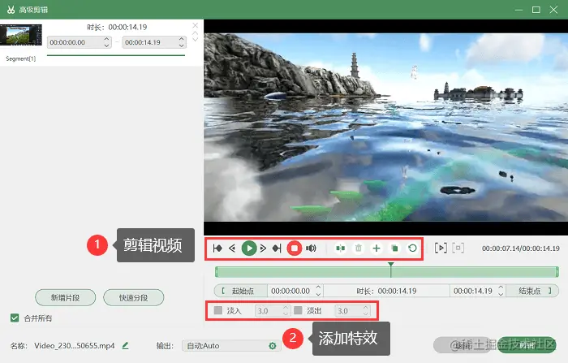The image size is (568, 363).
Task: Increase the timeline start time with up arrow
Action: tap(318, 287)
